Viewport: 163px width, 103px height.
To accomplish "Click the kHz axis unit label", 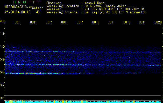I will [2, 21].
